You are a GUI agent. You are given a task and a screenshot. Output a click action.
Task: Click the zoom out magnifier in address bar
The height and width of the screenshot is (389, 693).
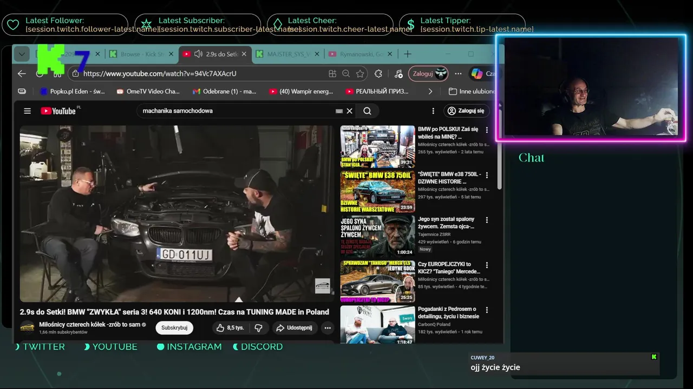pyautogui.click(x=346, y=73)
